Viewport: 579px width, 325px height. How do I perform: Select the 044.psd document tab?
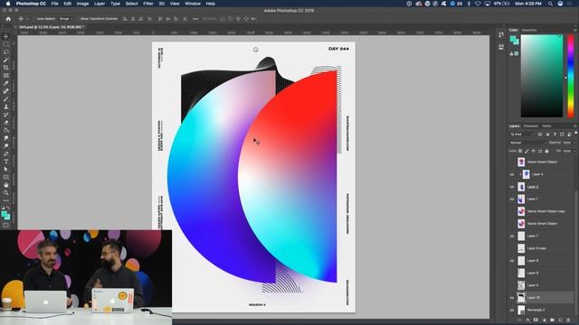(52, 27)
